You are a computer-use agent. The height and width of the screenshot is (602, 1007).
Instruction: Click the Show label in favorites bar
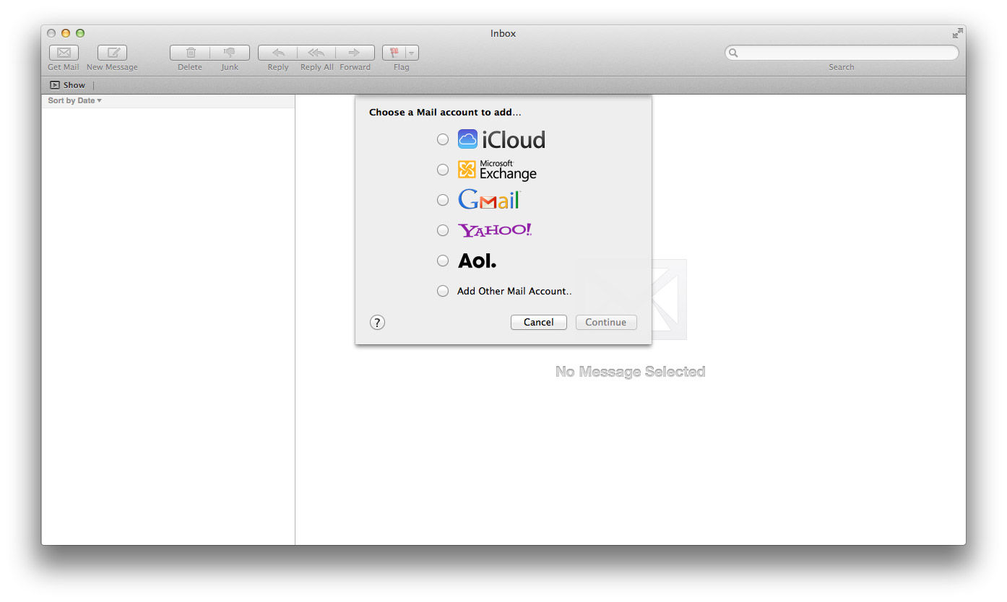coord(74,85)
